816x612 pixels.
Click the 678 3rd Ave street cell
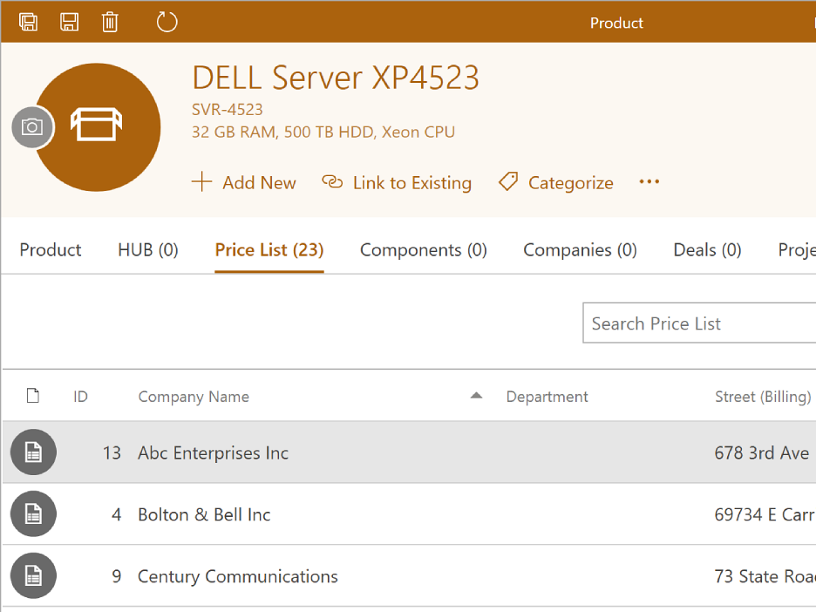762,452
